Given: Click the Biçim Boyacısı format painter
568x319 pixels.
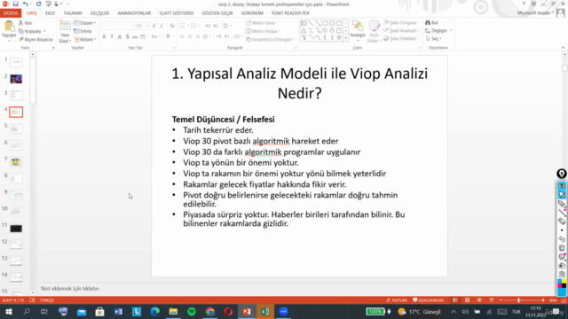Looking at the screenshot, I should click(35, 39).
